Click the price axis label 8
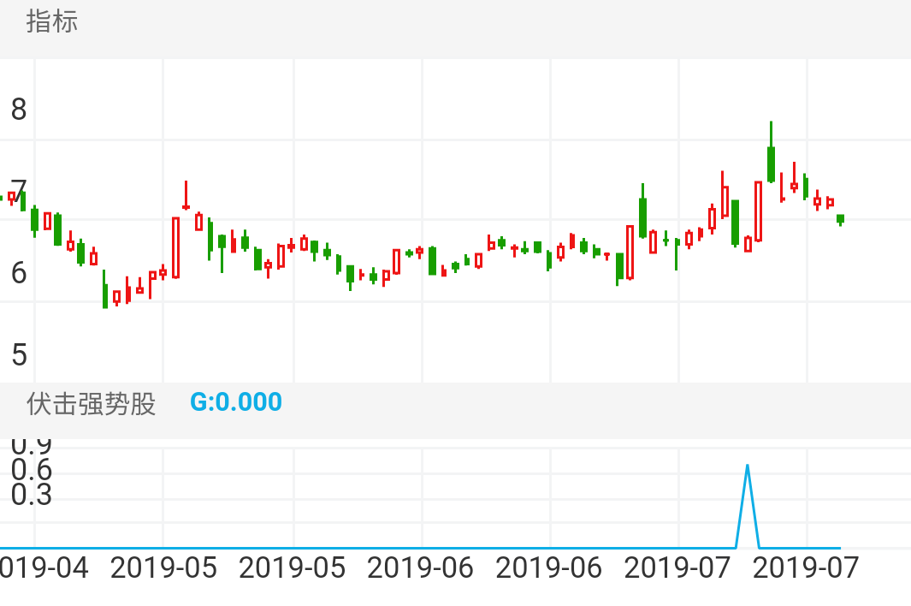This screenshot has height=606, width=911. click(x=19, y=110)
